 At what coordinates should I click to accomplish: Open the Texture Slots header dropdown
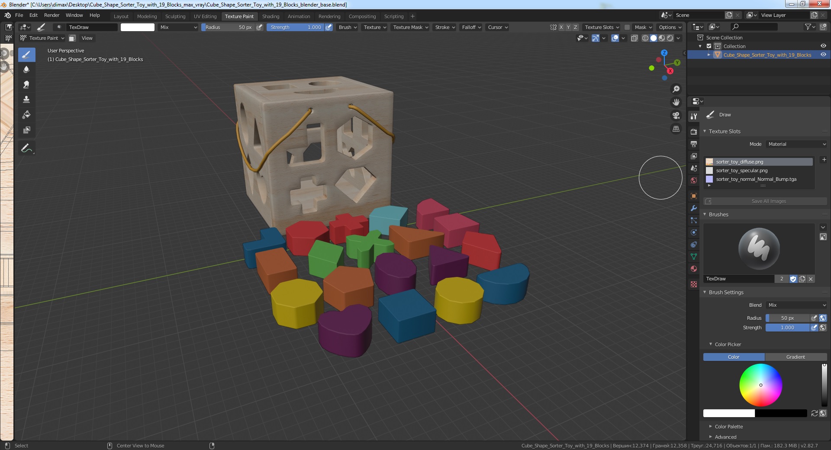602,27
